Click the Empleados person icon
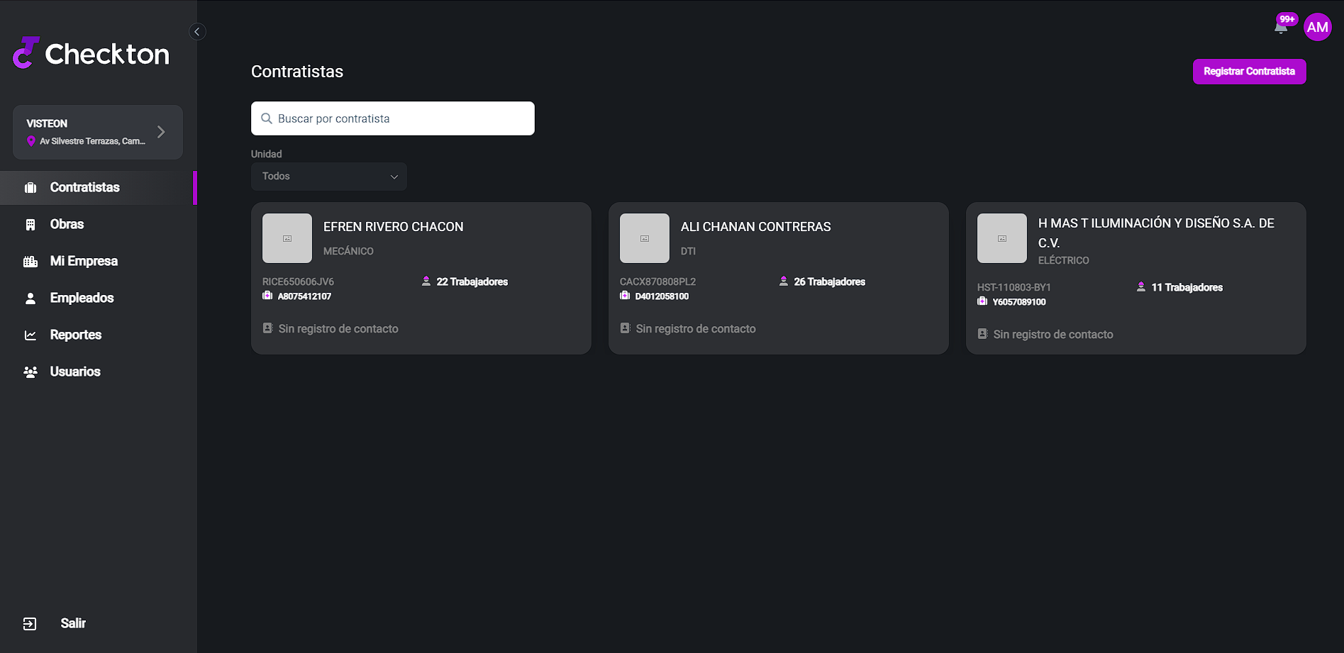 (30, 298)
